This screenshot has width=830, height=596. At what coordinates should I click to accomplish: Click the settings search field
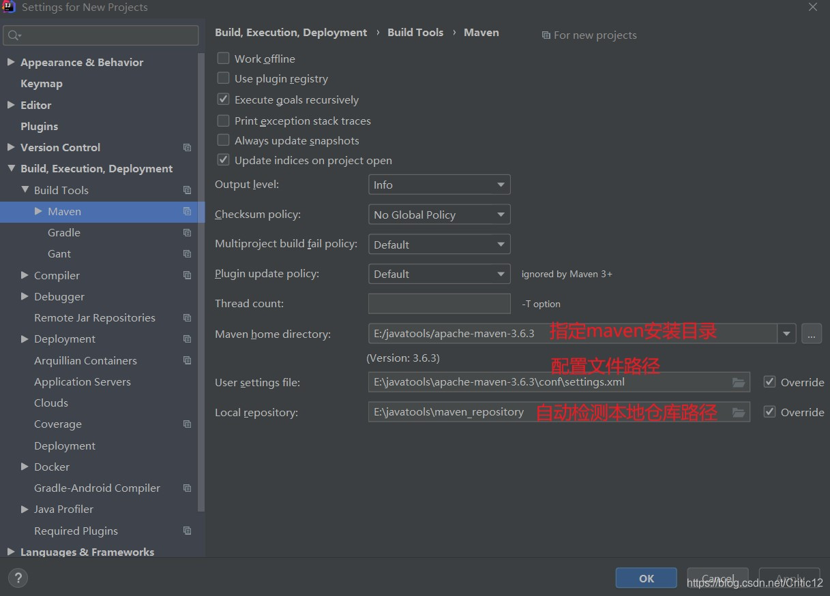point(101,35)
